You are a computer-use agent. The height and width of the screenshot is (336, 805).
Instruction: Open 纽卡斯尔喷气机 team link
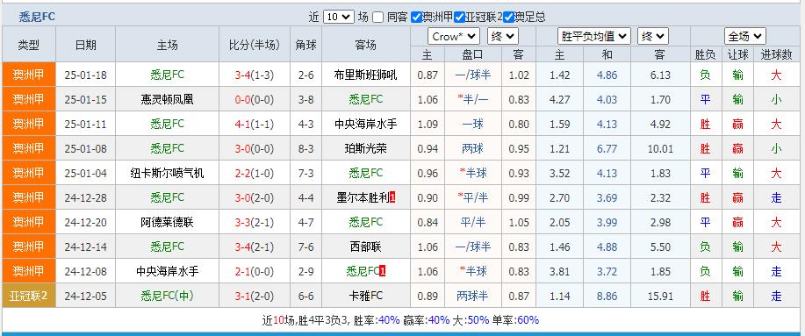167,174
